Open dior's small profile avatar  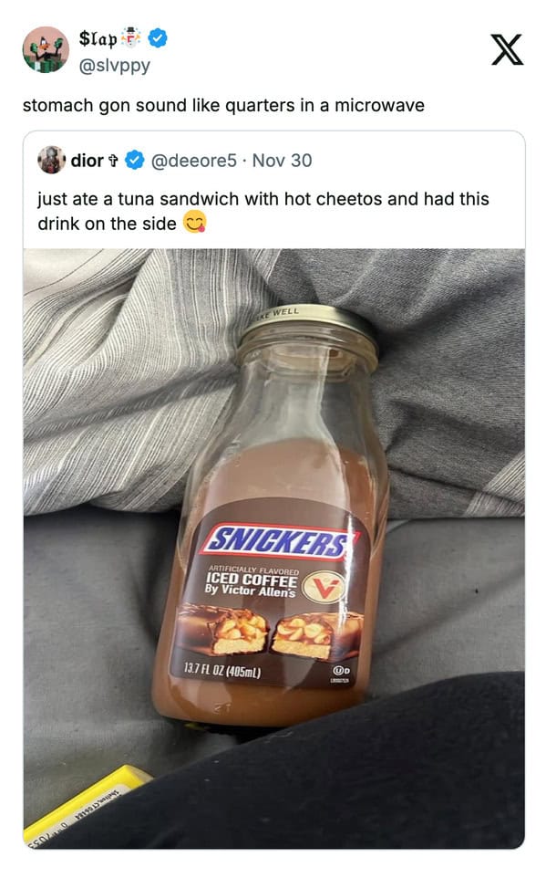pyautogui.click(x=51, y=160)
